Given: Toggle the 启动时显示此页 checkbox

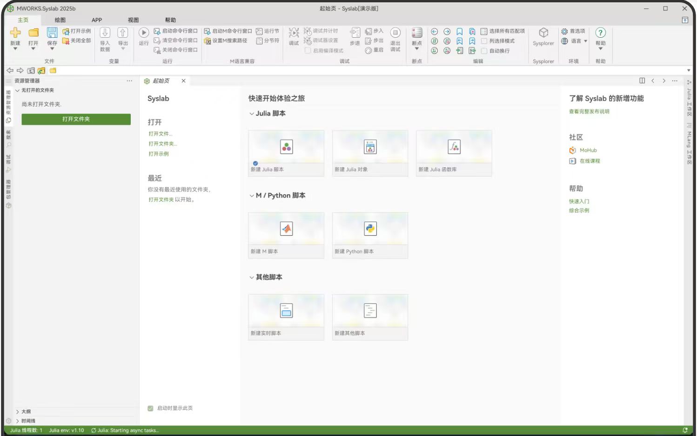Looking at the screenshot, I should point(150,409).
